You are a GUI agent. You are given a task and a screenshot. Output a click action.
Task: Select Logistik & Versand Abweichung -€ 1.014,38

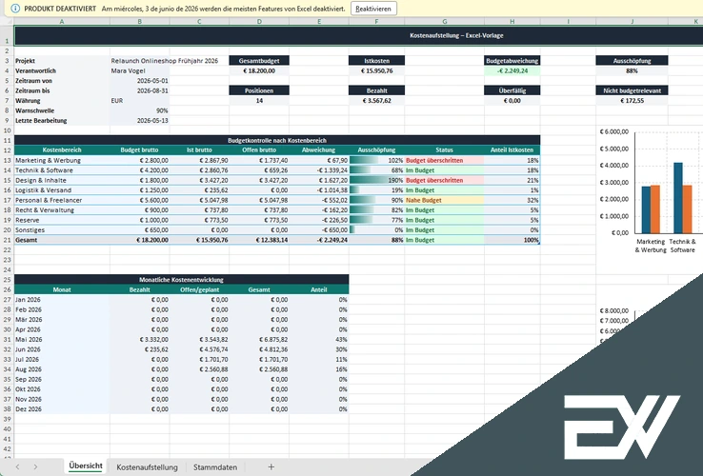[319, 190]
